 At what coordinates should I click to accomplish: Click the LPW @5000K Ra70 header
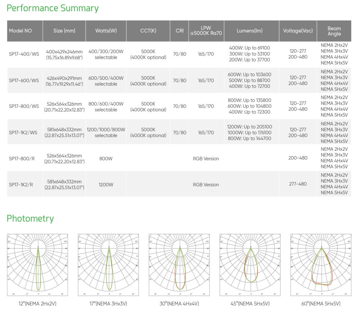[206, 31]
